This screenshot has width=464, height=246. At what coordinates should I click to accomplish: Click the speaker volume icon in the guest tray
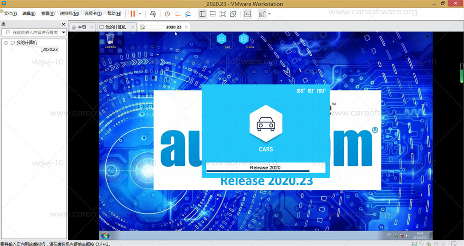[407, 236]
